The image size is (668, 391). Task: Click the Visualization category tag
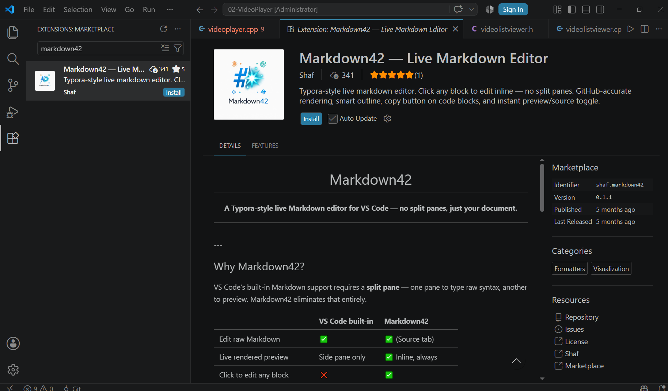[611, 268]
